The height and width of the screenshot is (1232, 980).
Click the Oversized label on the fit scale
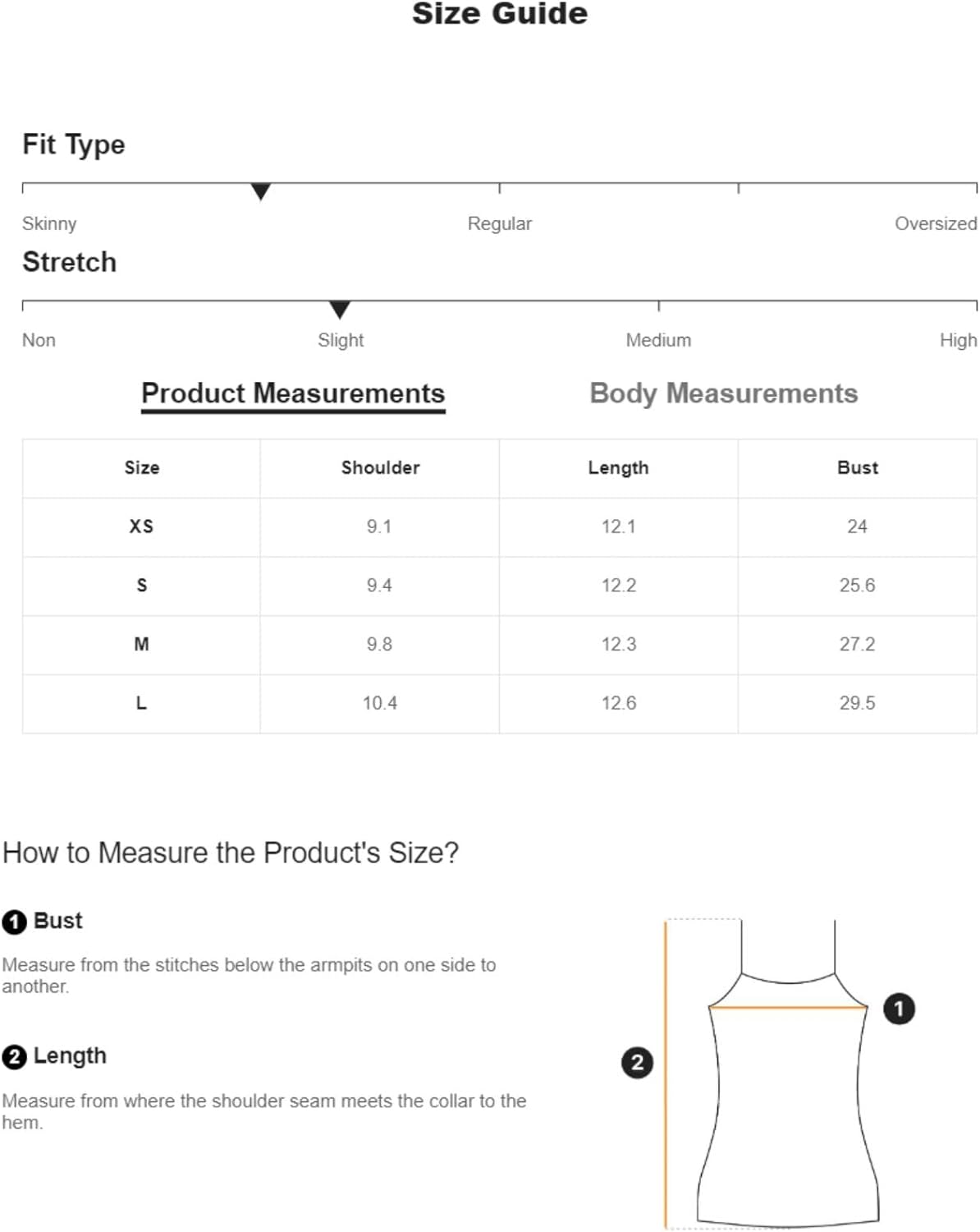(x=936, y=223)
